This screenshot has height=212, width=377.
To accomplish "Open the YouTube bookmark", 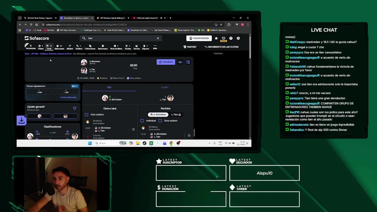I will click(49, 30).
